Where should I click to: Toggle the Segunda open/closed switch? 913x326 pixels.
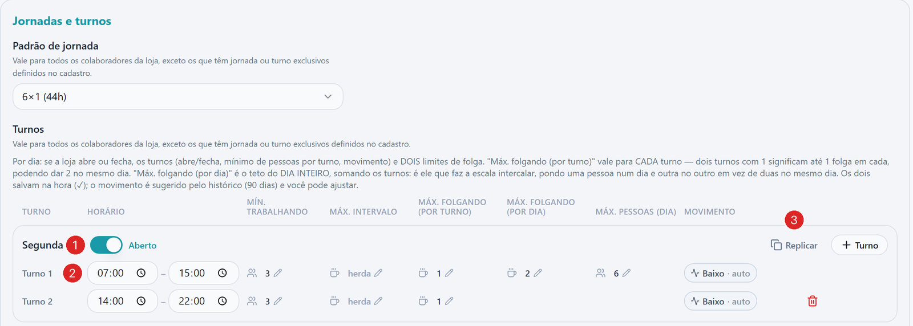click(x=106, y=245)
